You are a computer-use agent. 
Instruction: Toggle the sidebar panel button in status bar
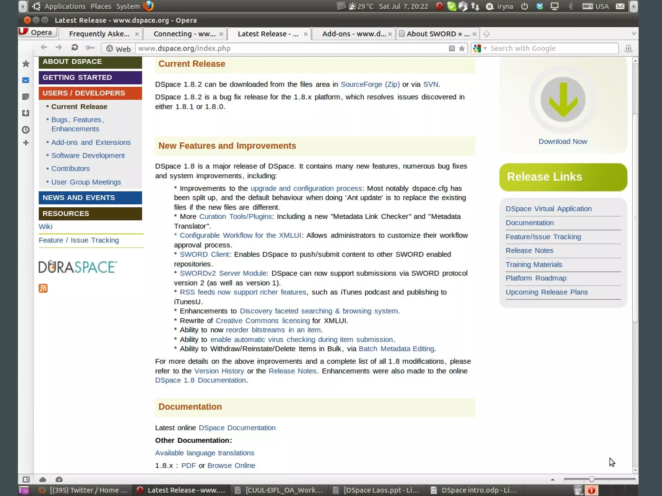click(x=26, y=480)
